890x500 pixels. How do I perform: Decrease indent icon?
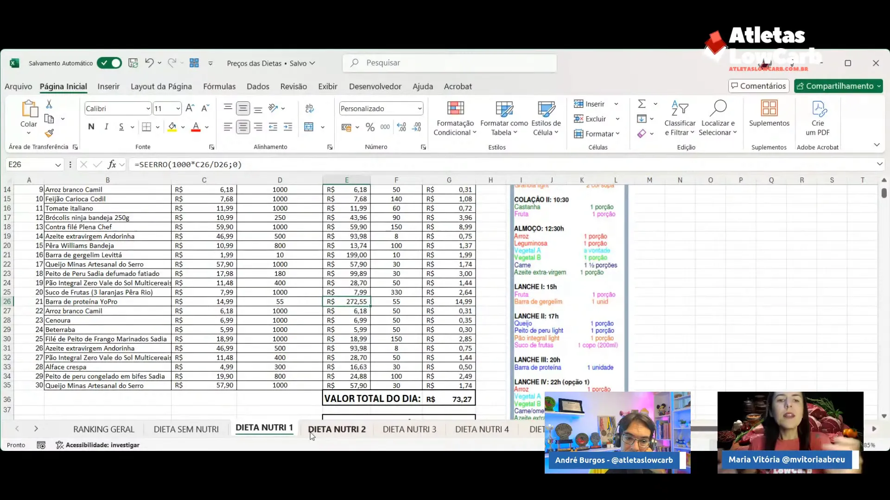point(273,127)
